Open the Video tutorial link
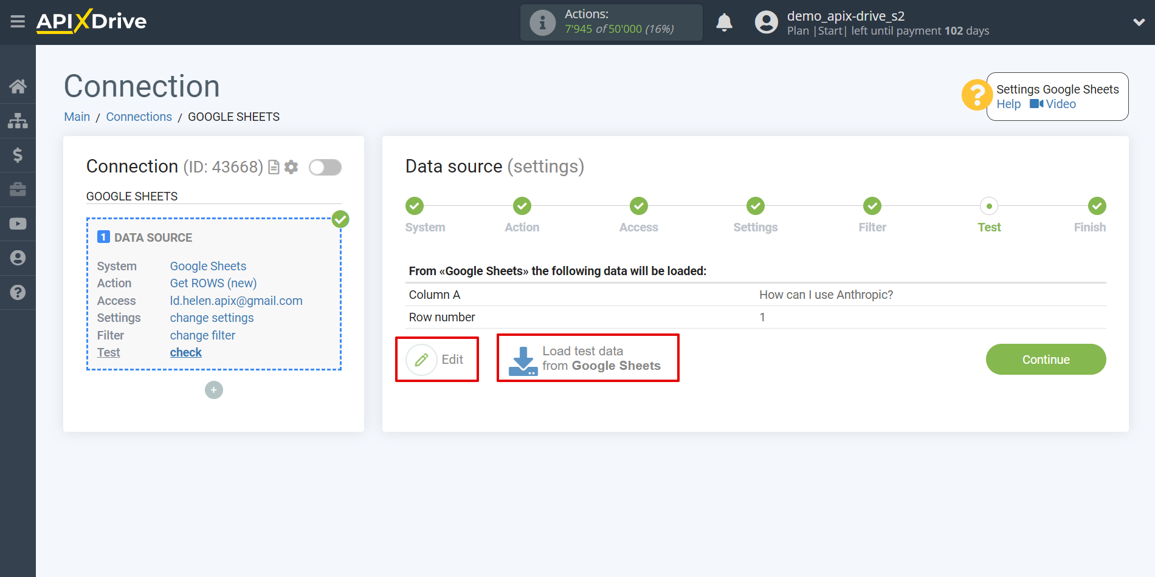1155x577 pixels. pyautogui.click(x=1053, y=104)
